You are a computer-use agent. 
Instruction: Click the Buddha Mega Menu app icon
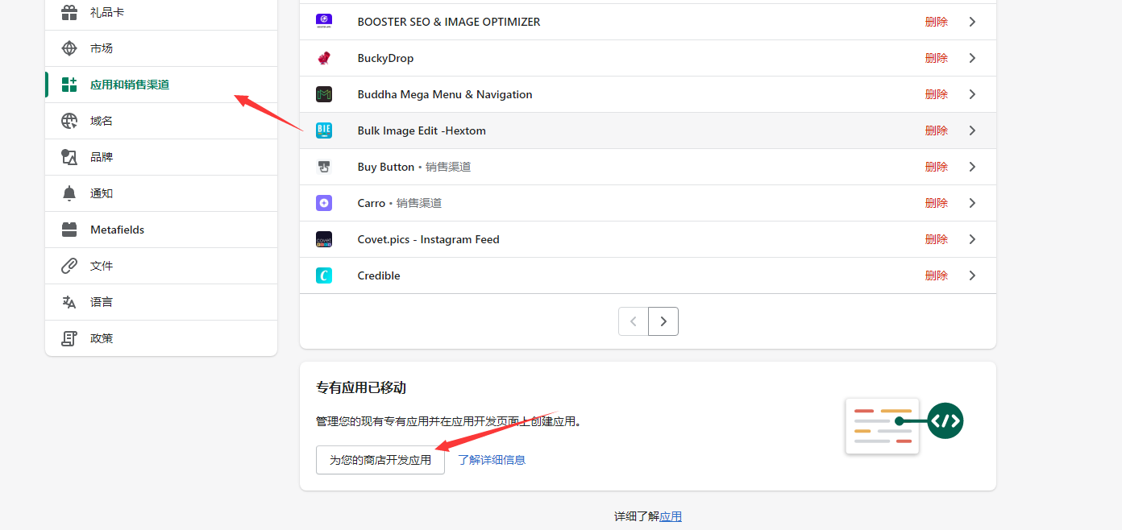click(x=324, y=94)
